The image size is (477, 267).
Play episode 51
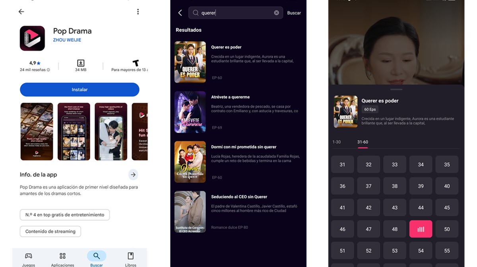(x=343, y=251)
